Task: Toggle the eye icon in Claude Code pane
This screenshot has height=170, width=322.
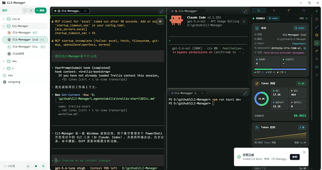Action: (x=244, y=21)
